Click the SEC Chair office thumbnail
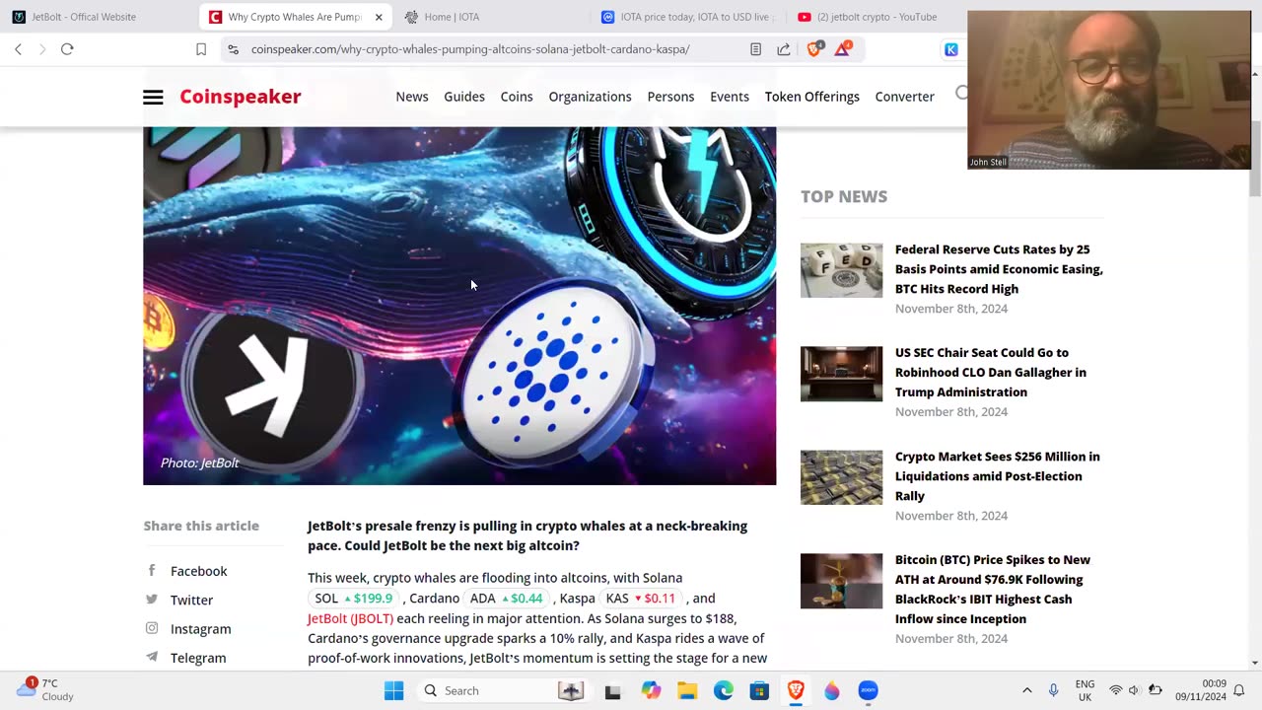This screenshot has height=710, width=1262. [x=841, y=374]
